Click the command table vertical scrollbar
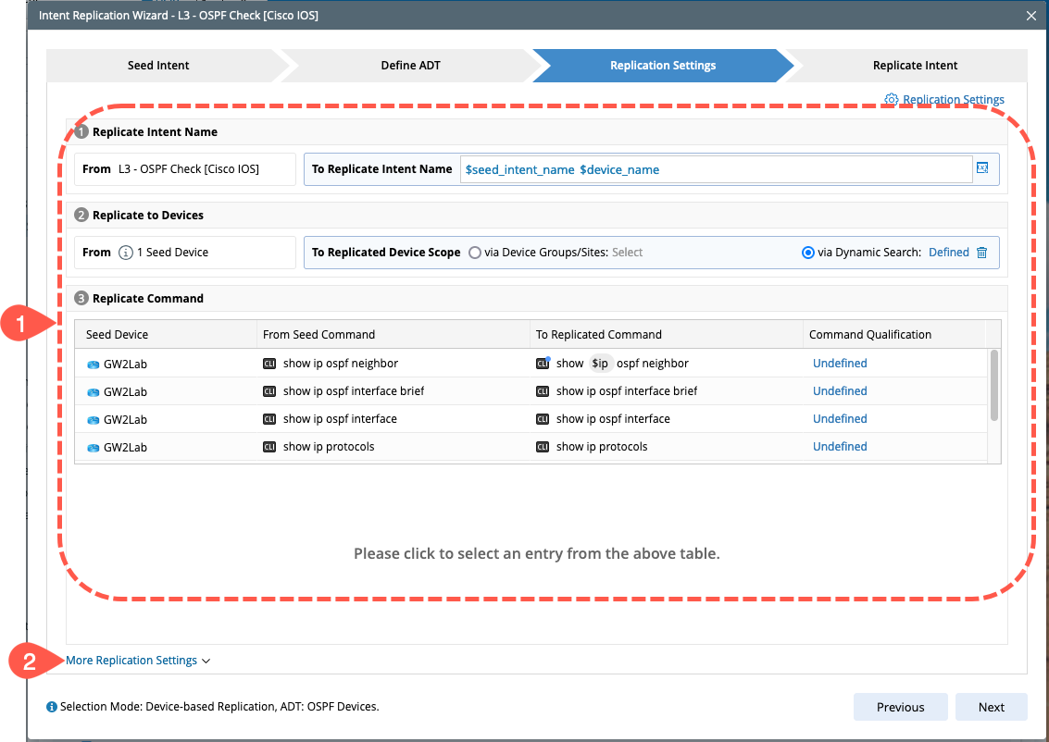Screen dimensions: 1049x742 pos(994,385)
